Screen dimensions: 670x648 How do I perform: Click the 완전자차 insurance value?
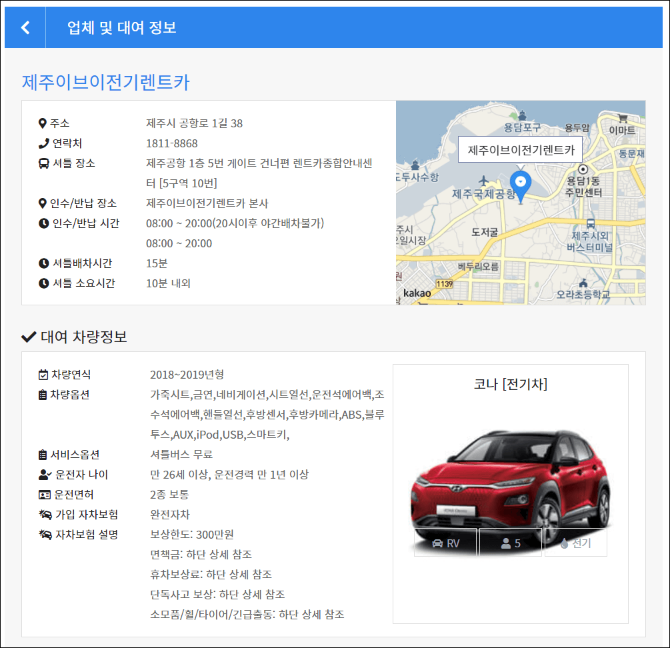[x=169, y=514]
